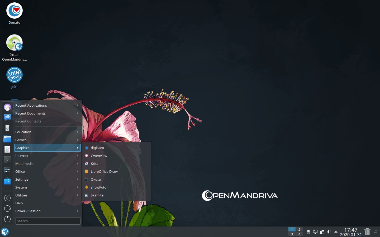The height and width of the screenshot is (237, 380).
Task: Open the audio volume tray icon
Action: click(329, 232)
